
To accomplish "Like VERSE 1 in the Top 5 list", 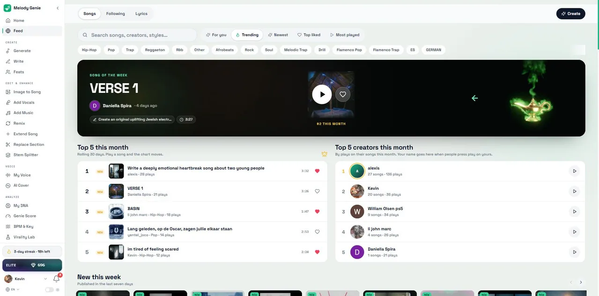I will (317, 191).
